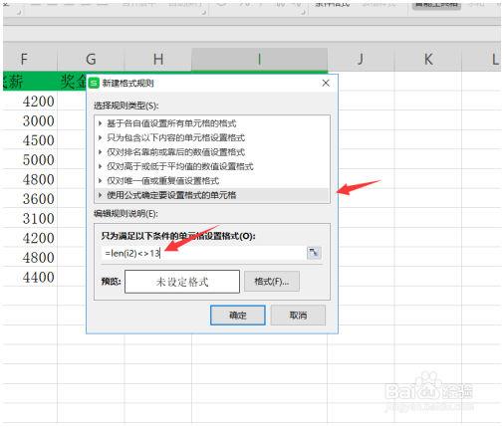
Task: Click the WPS green S icon in dialog title
Action: (94, 83)
